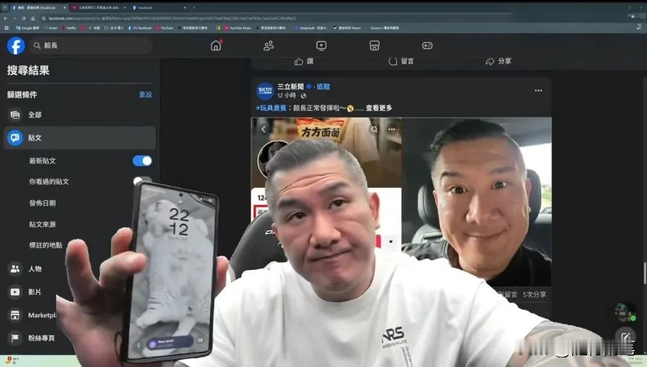This screenshot has height=367, width=647.
Task: Click the #玩具貴賓 hashtag
Action: tap(271, 108)
